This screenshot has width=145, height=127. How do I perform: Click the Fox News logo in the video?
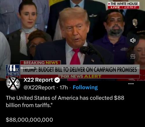coord(13,71)
